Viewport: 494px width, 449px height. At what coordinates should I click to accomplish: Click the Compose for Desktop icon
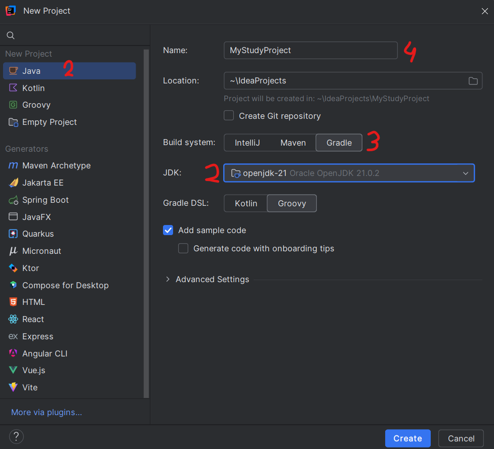tap(13, 285)
